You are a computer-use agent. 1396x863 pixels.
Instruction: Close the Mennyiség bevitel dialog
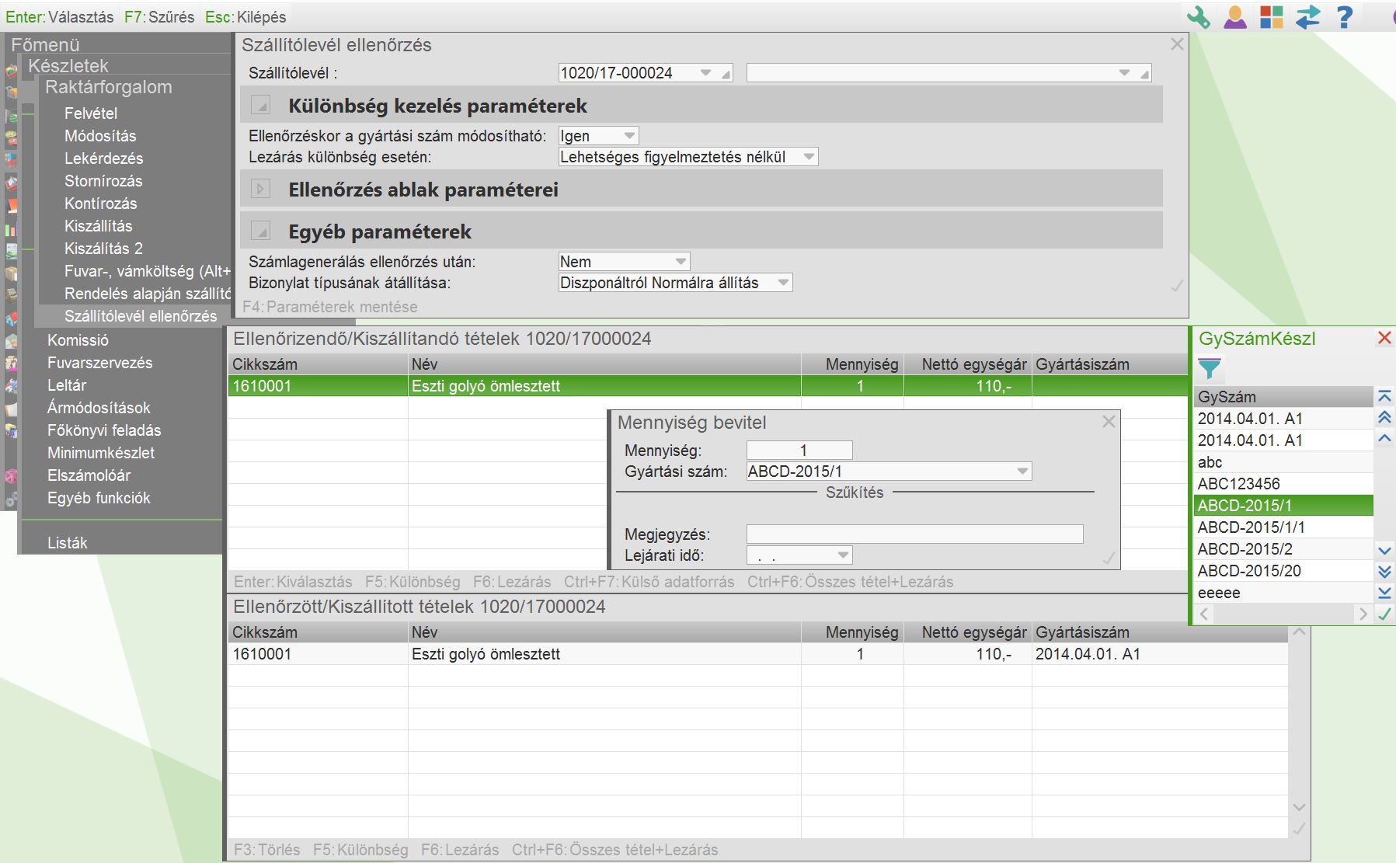pyautogui.click(x=1109, y=422)
